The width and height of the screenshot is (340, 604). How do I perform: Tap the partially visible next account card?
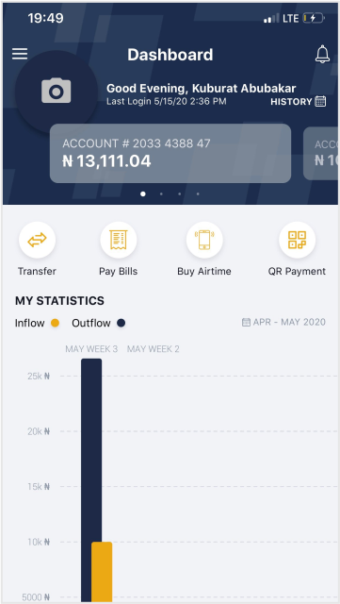321,153
